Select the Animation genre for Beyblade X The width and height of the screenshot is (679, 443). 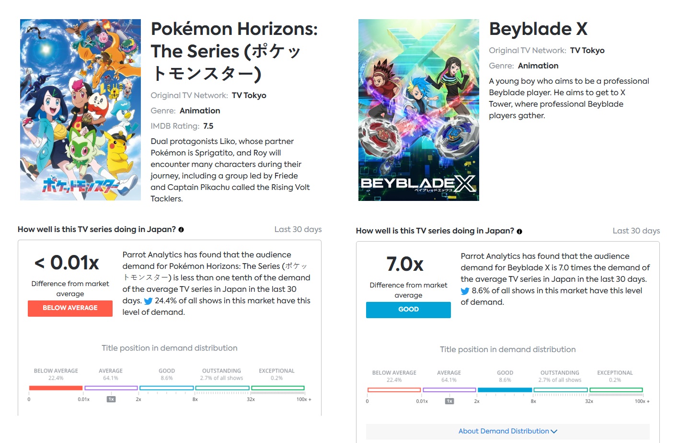(x=538, y=66)
